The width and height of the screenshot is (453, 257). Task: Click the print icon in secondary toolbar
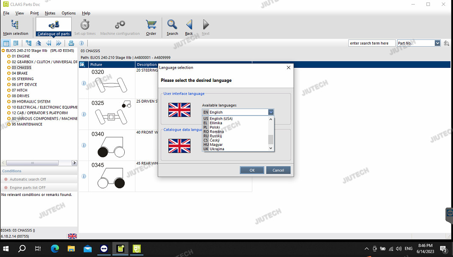click(71, 43)
